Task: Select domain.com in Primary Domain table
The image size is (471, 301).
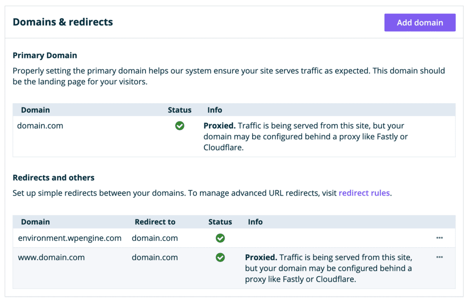Action: pos(40,126)
